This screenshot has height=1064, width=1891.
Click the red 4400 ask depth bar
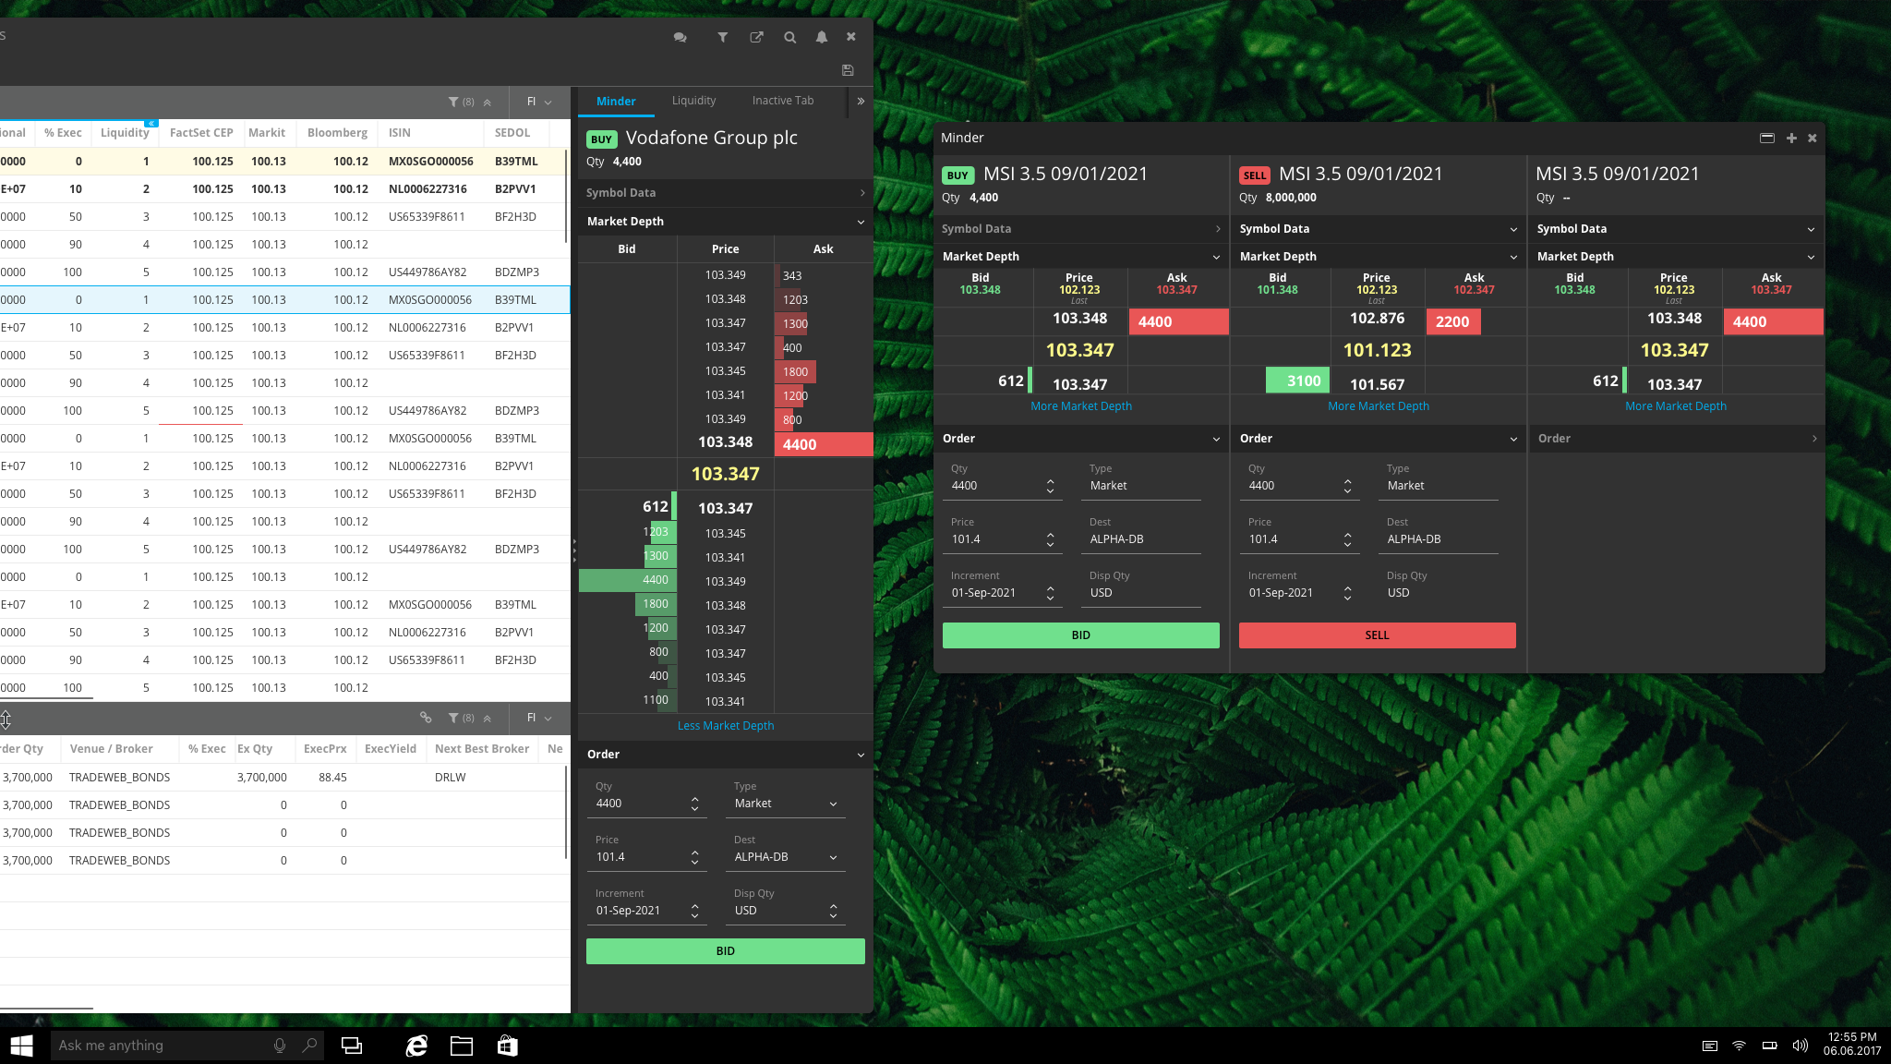824,444
